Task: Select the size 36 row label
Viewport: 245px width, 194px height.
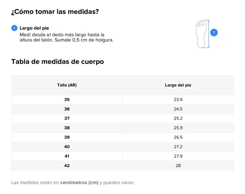Action: tap(67, 109)
